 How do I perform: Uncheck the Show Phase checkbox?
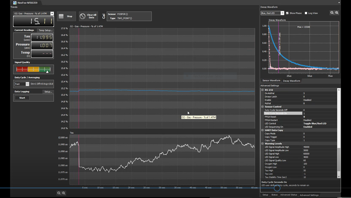[x=287, y=13]
